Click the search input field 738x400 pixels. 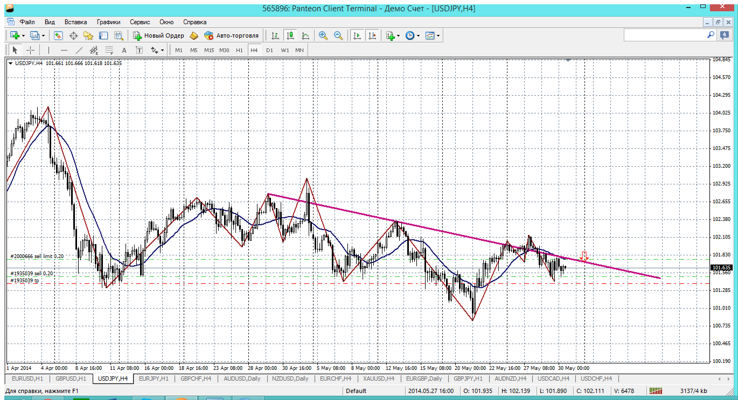click(x=664, y=35)
